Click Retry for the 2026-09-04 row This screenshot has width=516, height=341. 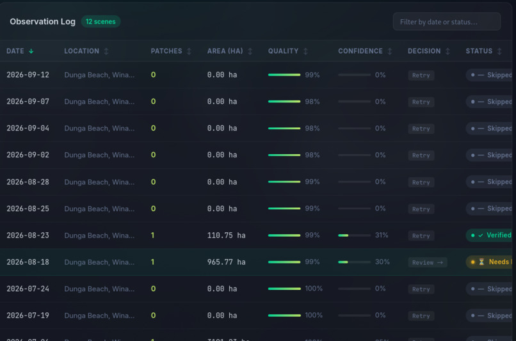pos(421,129)
